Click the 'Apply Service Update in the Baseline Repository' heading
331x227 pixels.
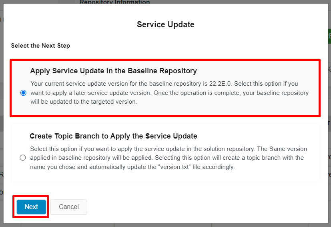click(x=114, y=71)
